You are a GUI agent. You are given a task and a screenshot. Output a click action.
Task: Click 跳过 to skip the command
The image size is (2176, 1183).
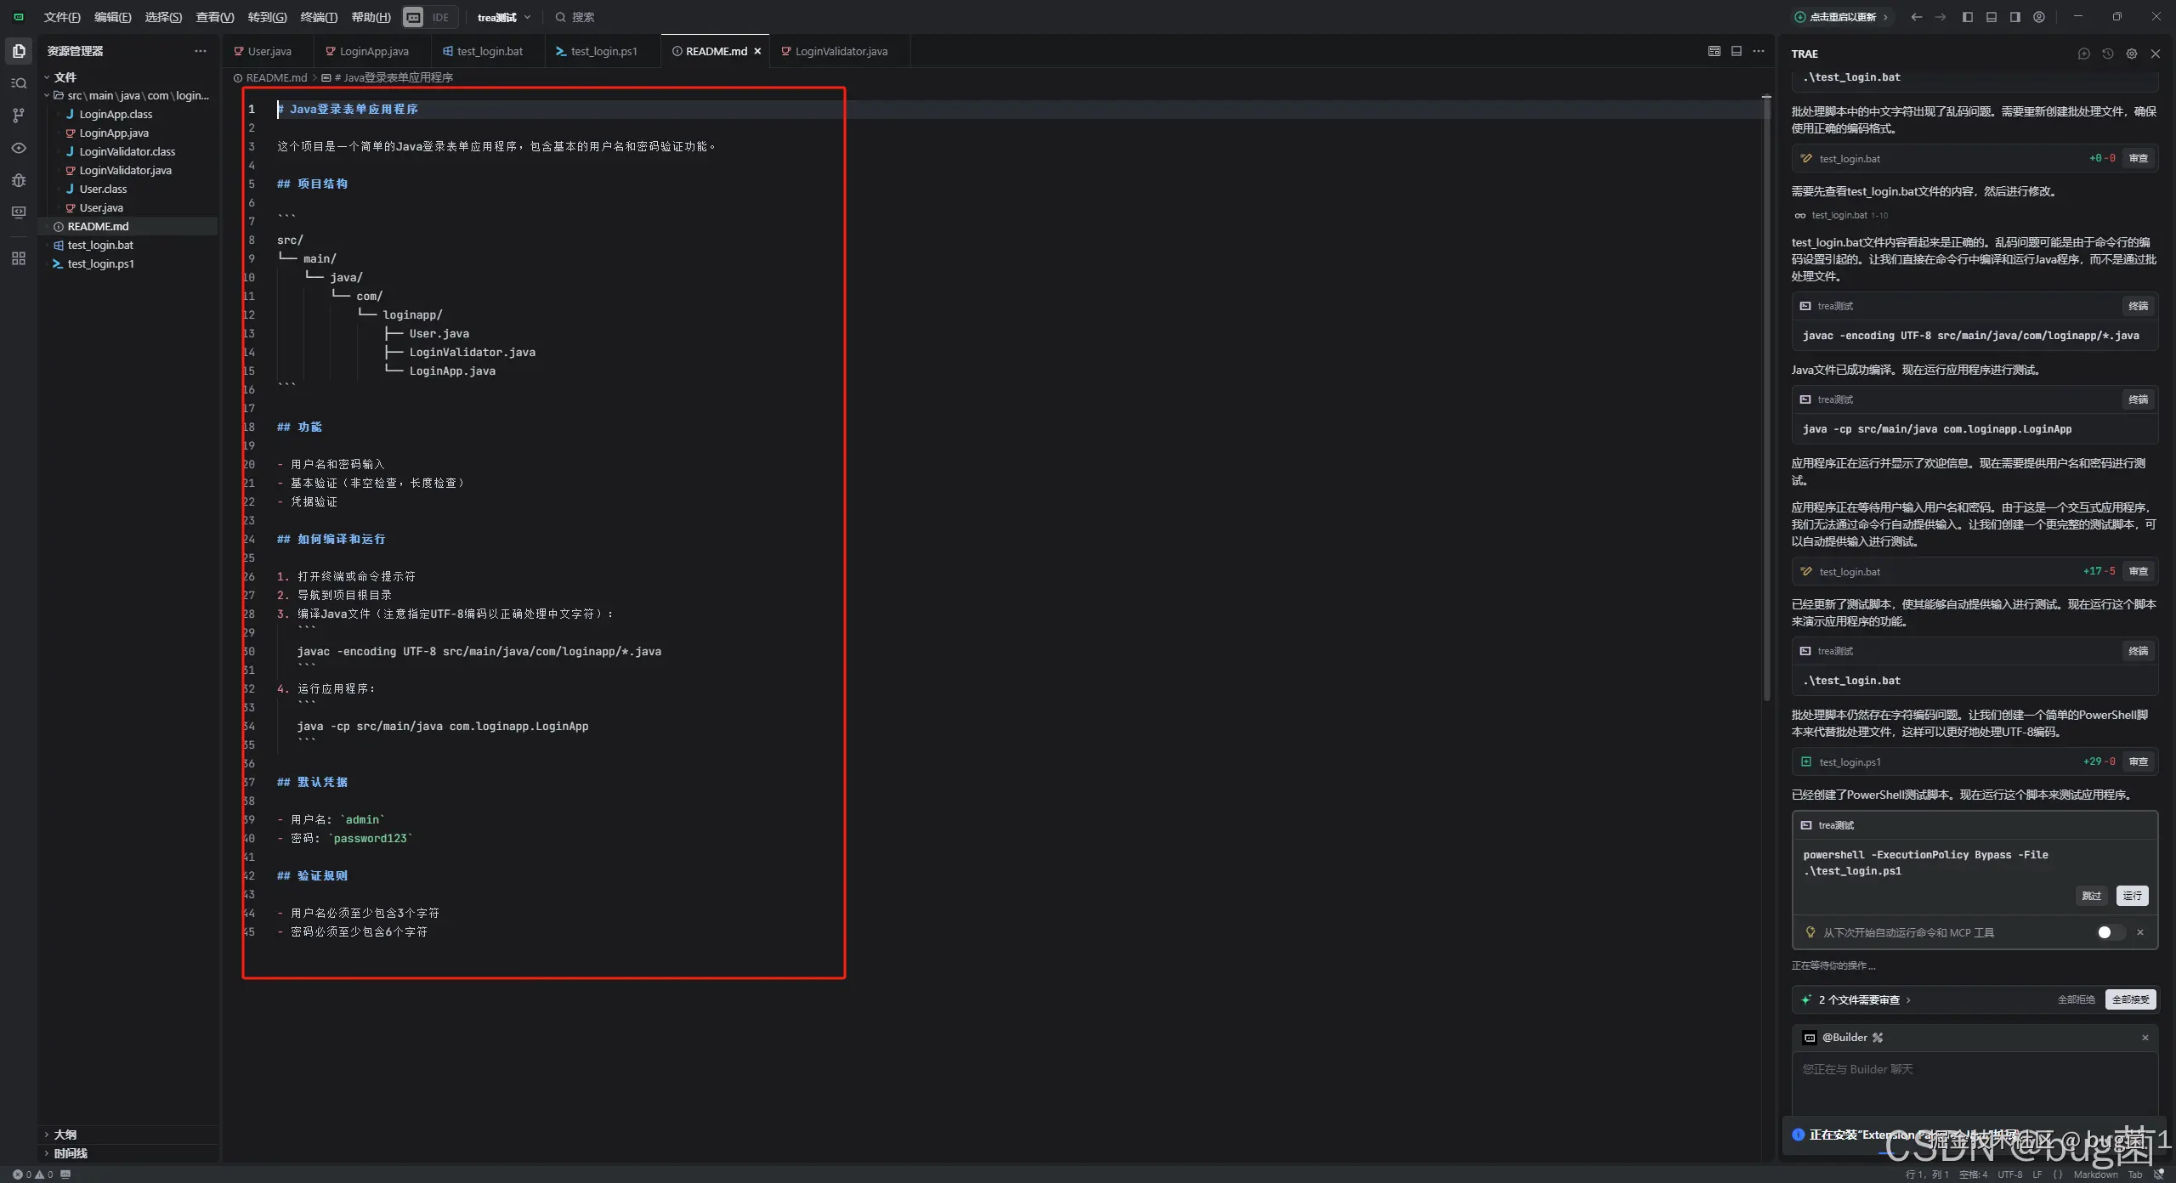point(2091,896)
